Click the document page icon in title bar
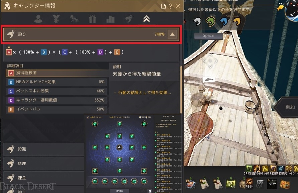The height and width of the screenshot is (193, 298). 163,6
